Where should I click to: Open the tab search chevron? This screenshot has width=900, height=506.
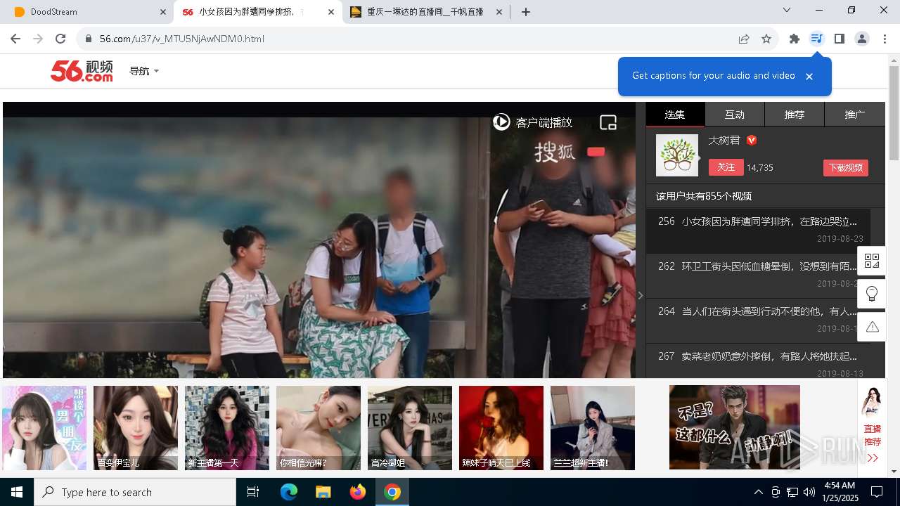pyautogui.click(x=787, y=10)
